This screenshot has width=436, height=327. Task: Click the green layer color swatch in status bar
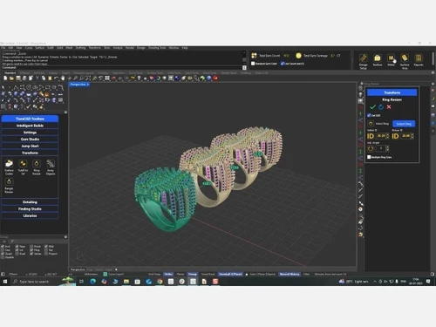[x=106, y=274]
